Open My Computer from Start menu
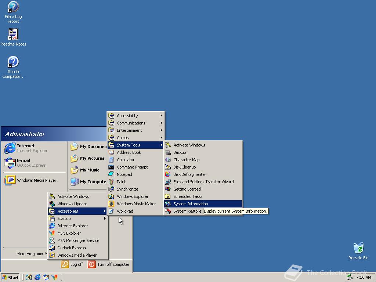 88,182
